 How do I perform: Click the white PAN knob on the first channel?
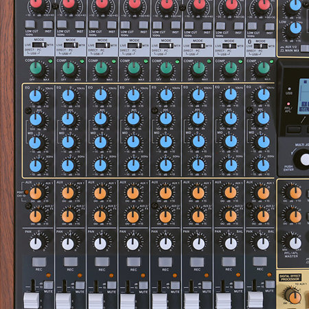[36, 244]
